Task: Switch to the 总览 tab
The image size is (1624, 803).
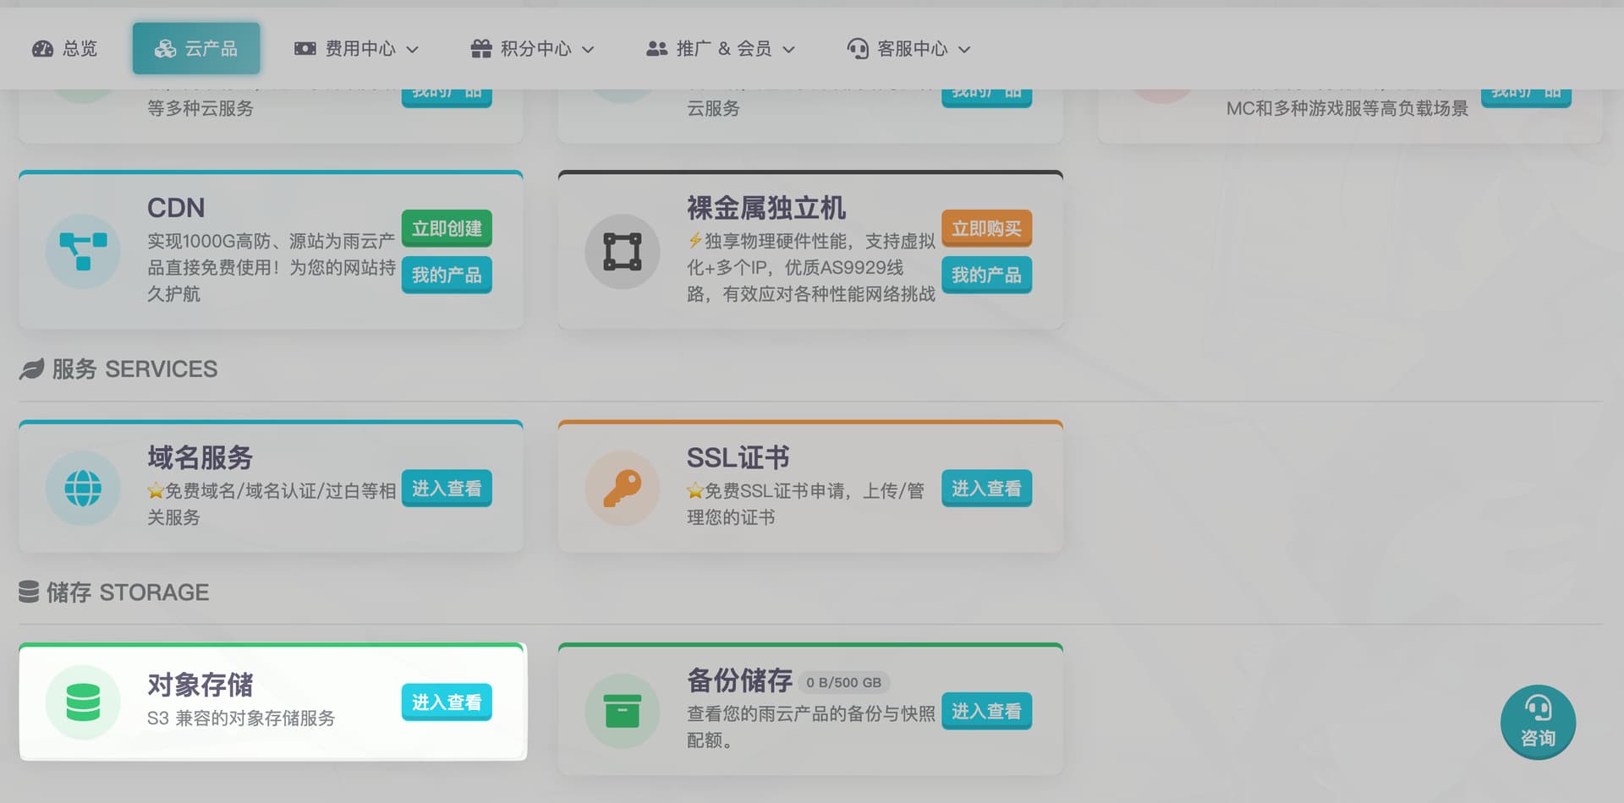Action: tap(65, 48)
